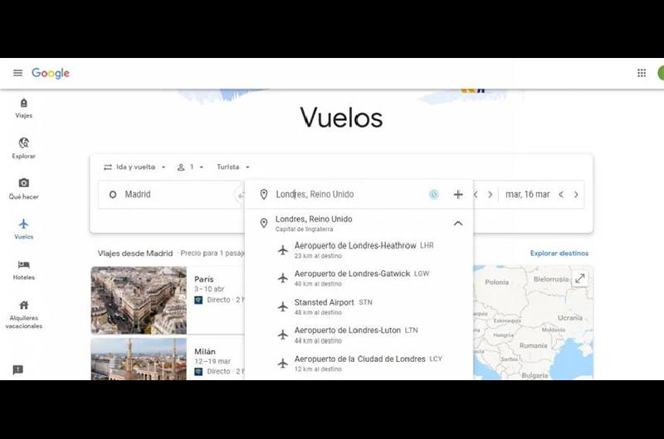Image resolution: width=664 pixels, height=439 pixels.
Task: Open Explorar in the sidebar
Action: coord(24,148)
